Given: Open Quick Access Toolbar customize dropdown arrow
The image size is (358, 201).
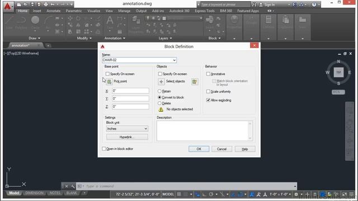Looking at the screenshot, I should pos(72,4).
